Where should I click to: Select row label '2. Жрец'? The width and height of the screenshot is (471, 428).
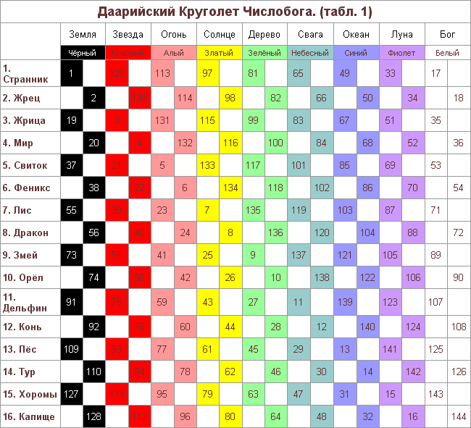[x=30, y=98]
